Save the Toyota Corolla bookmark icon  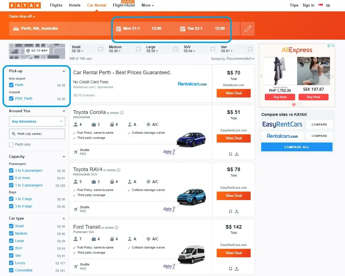(230, 154)
